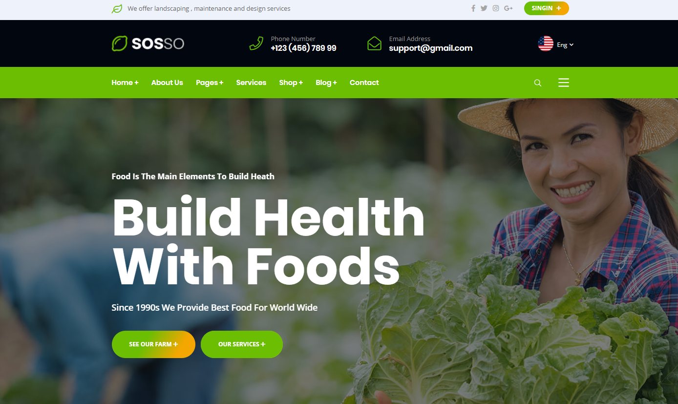678x404 pixels.
Task: Click the search magnifier icon
Action: (538, 83)
